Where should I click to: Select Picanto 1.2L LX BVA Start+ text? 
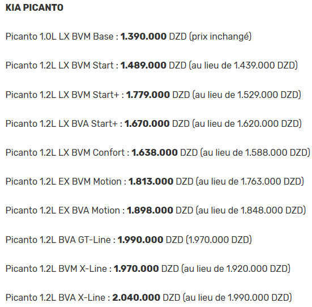(x=62, y=123)
